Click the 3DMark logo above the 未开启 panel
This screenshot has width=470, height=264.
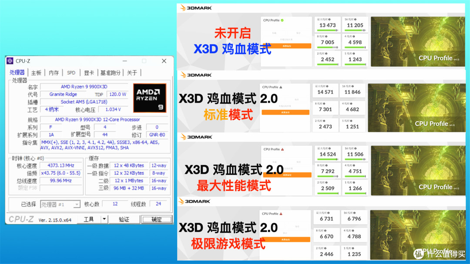point(196,8)
